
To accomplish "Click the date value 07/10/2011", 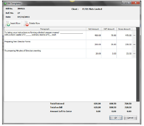I will (x=24, y=17).
